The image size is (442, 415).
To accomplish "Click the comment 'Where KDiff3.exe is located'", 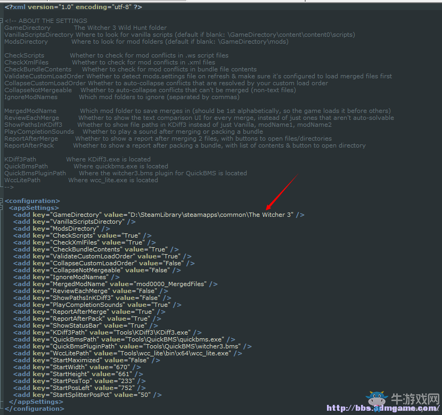I will [x=109, y=159].
